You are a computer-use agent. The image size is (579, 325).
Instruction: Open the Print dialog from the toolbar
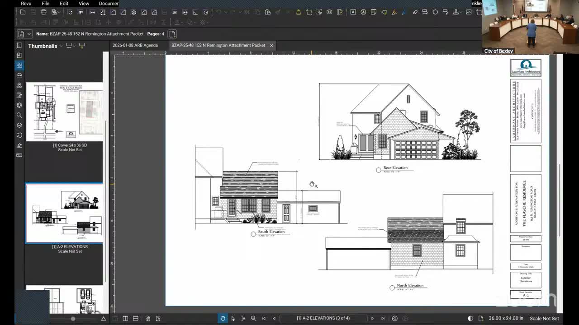[x=43, y=12]
